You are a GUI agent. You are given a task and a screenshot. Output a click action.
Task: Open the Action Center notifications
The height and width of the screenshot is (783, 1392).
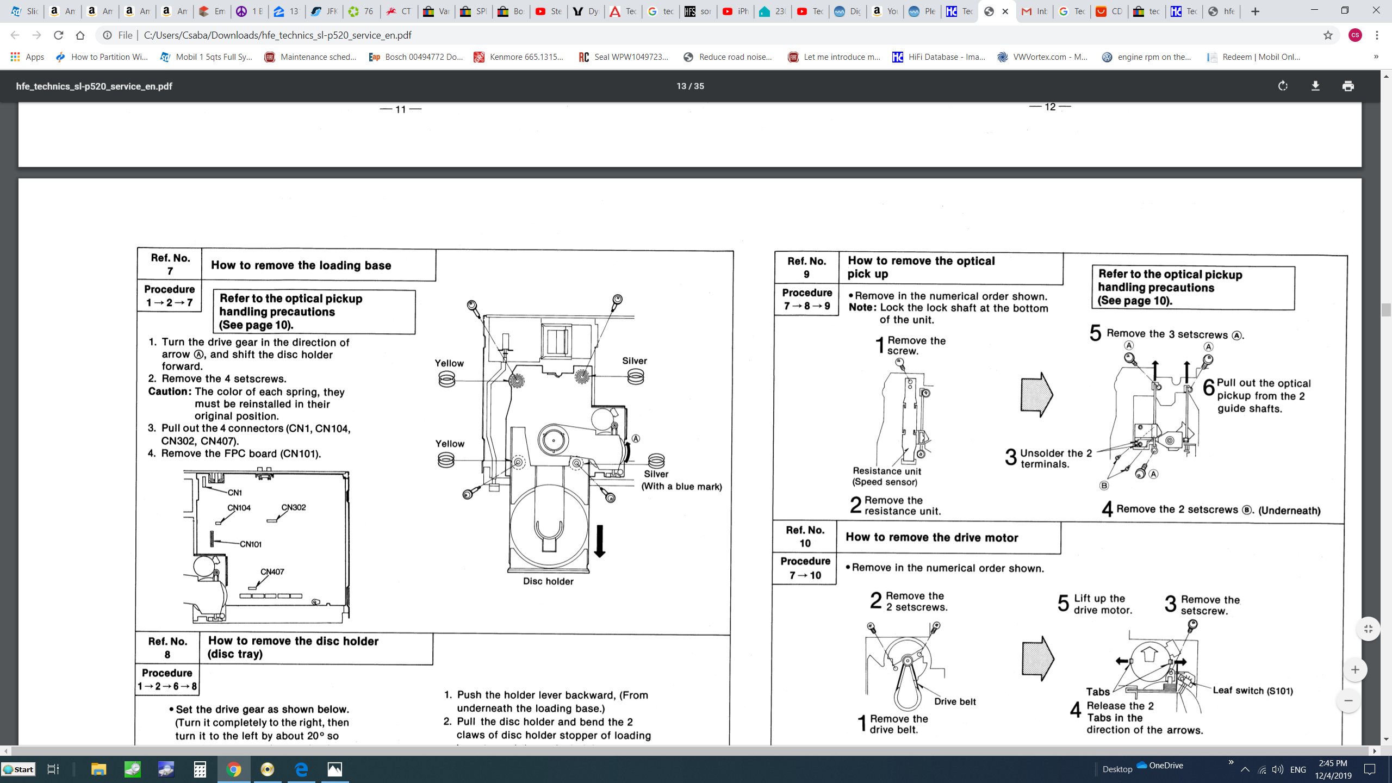point(1370,769)
